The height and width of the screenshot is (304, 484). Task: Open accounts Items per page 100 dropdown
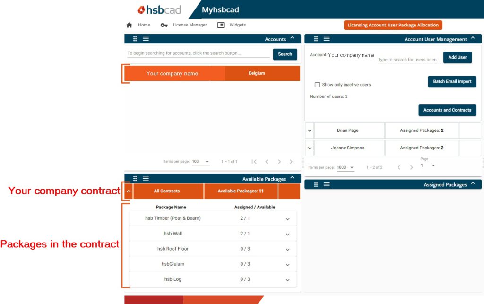click(x=200, y=161)
